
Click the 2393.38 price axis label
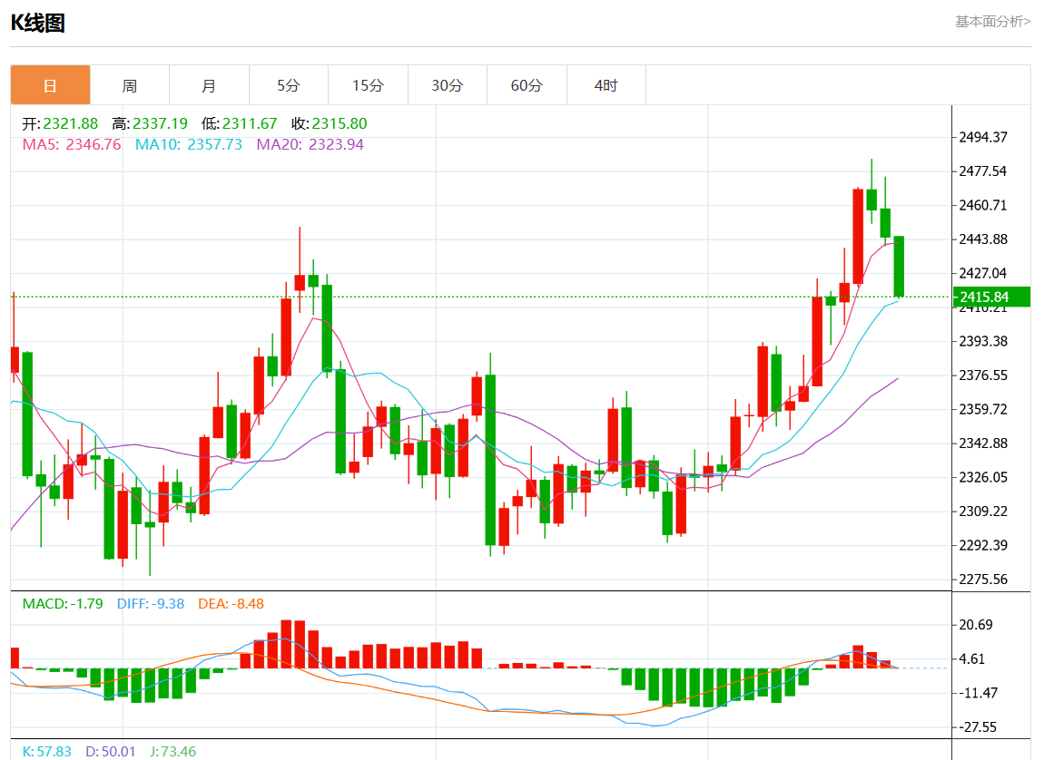tap(983, 341)
